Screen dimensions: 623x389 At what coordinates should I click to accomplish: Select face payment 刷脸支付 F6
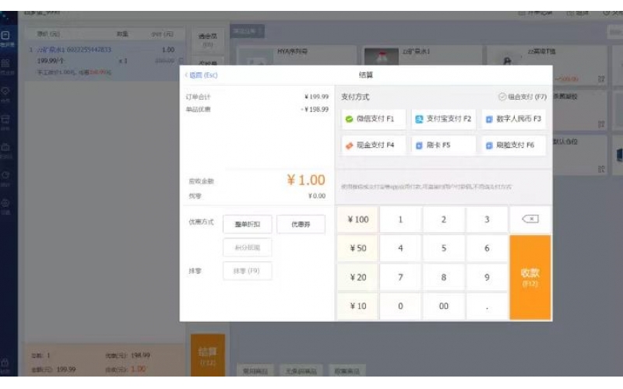pyautogui.click(x=513, y=145)
